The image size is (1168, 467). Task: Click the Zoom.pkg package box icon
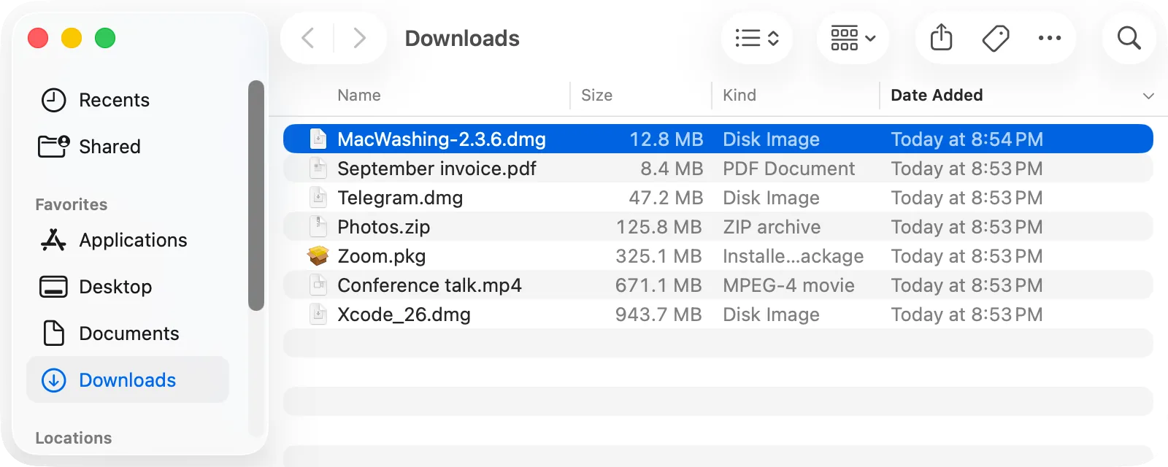[x=318, y=255]
